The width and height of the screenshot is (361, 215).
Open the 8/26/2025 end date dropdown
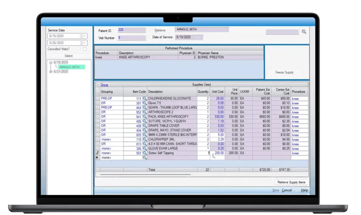pos(83,43)
